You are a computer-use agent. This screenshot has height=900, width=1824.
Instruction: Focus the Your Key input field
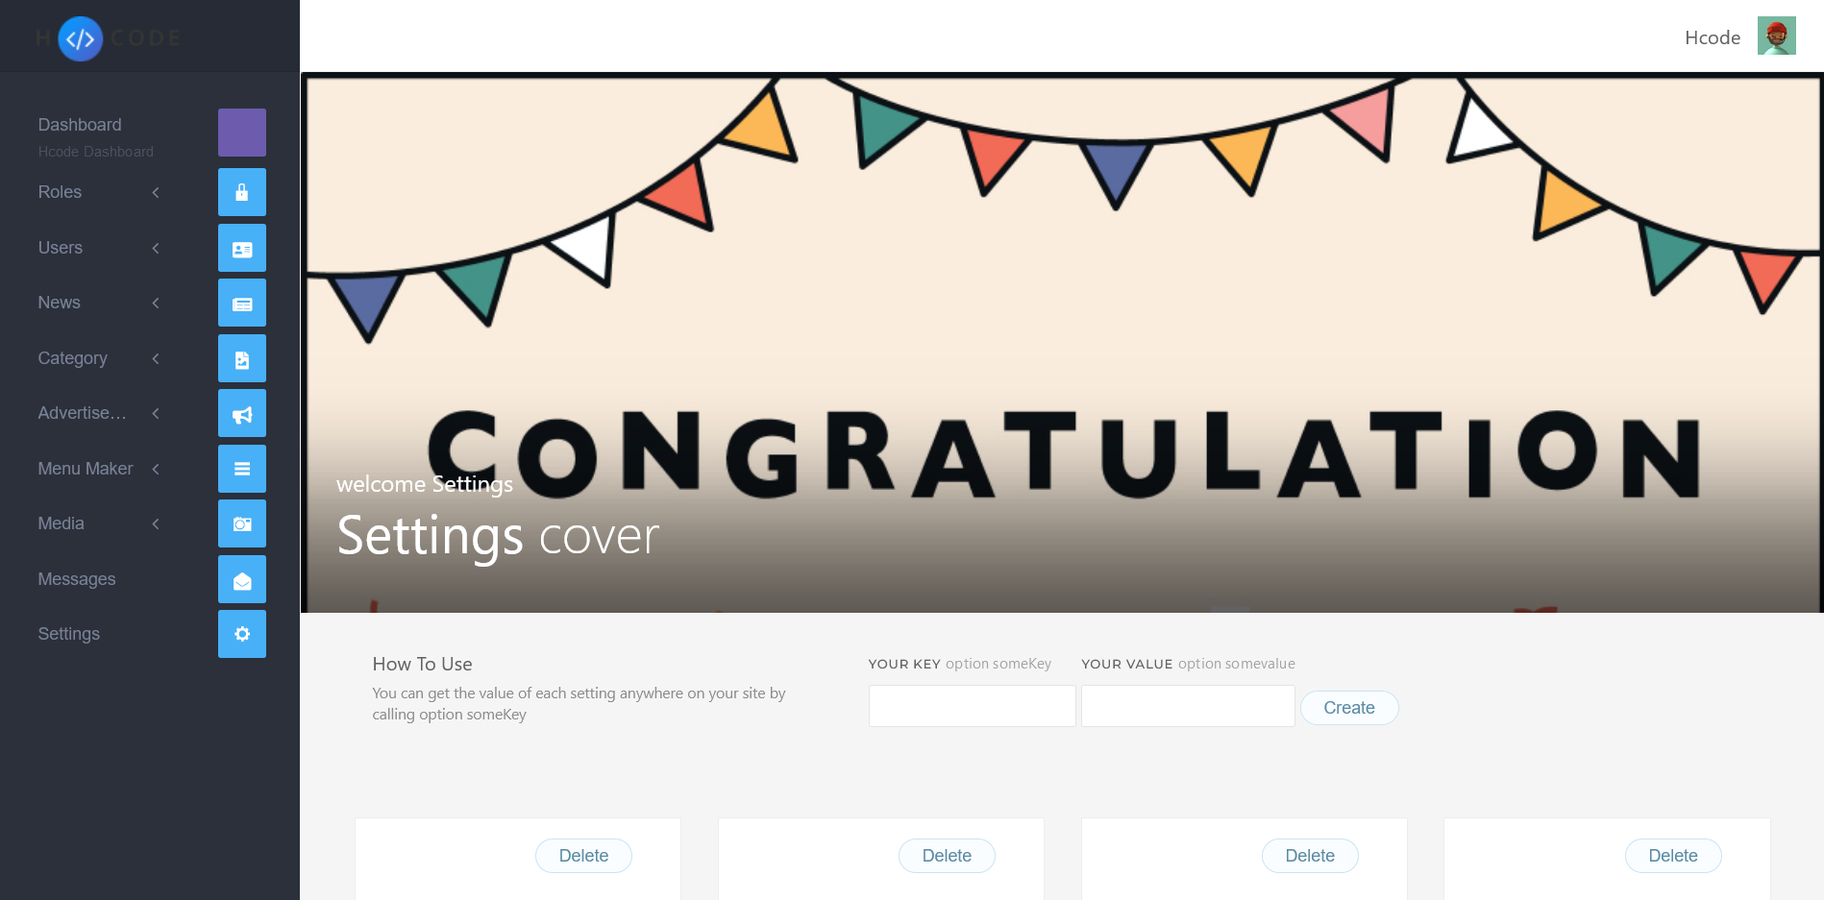click(x=972, y=706)
